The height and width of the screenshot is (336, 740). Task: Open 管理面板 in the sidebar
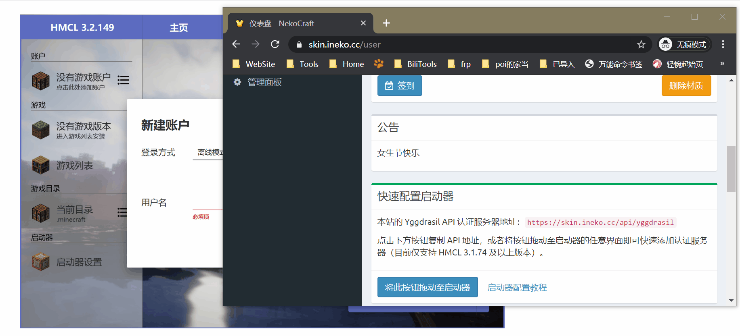(264, 82)
